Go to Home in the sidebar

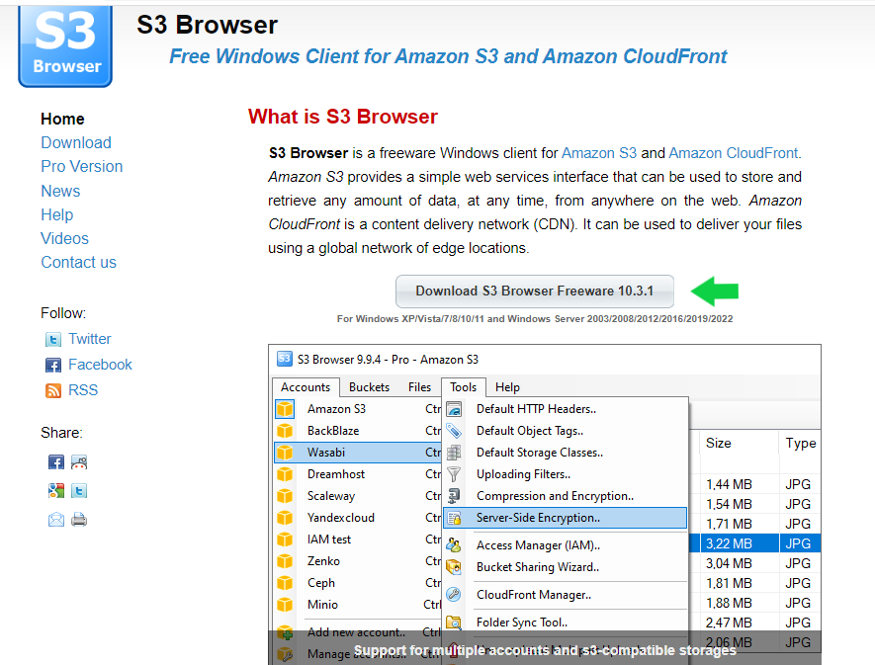point(62,119)
